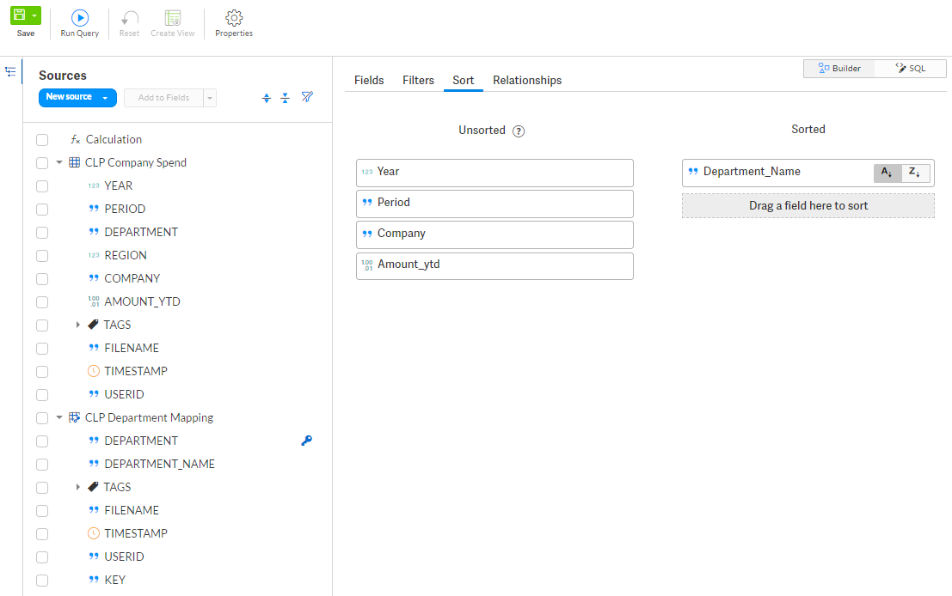
Task: Click the TAGS tag icon under Company Spend
Action: [93, 325]
